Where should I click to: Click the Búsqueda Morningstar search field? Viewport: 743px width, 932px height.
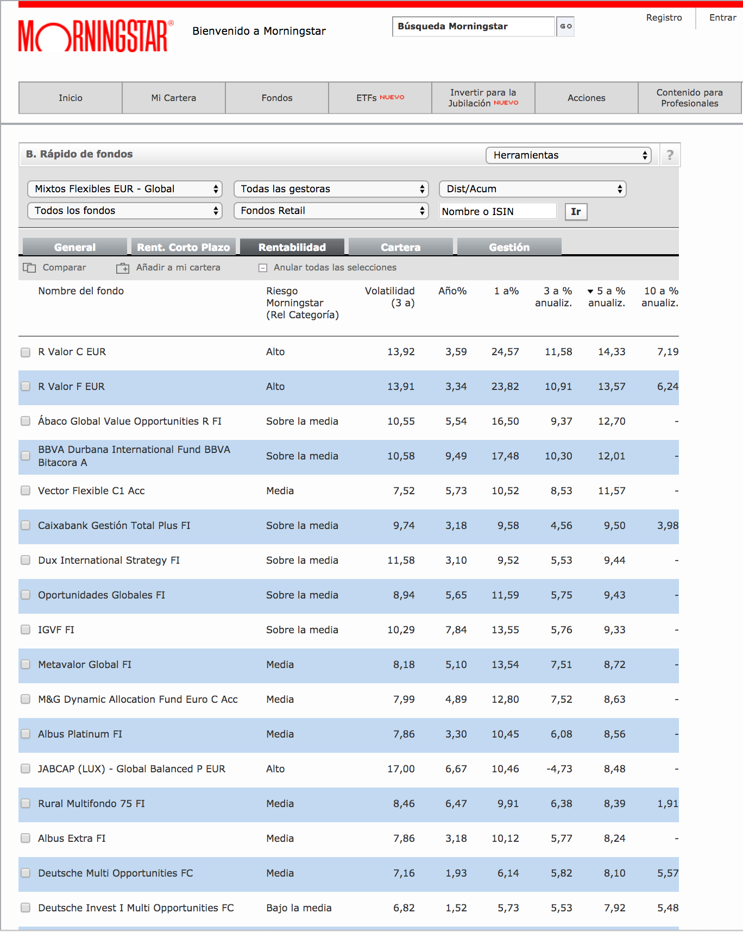click(474, 26)
